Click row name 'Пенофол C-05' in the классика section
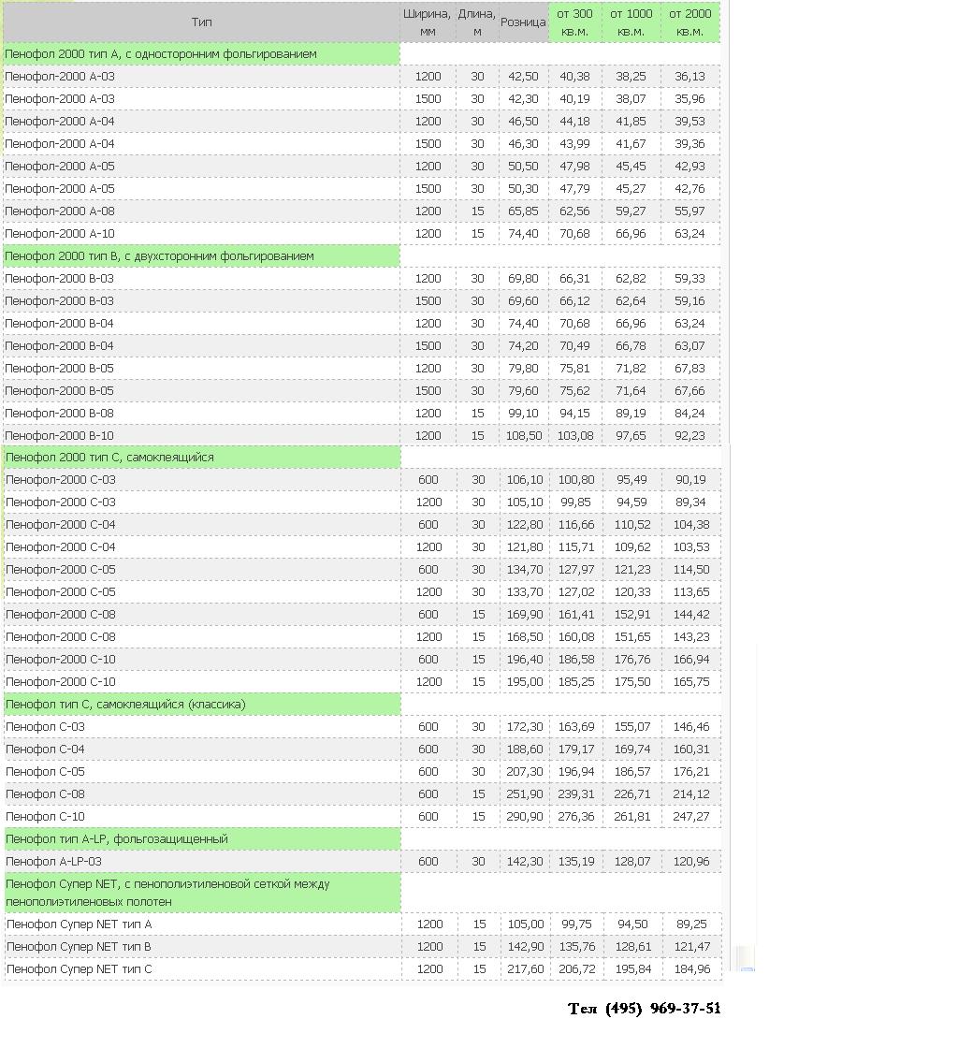Screen dimensions: 958x1048 click(x=46, y=771)
